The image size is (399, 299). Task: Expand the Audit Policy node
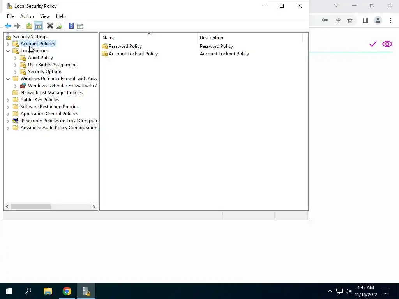15,58
